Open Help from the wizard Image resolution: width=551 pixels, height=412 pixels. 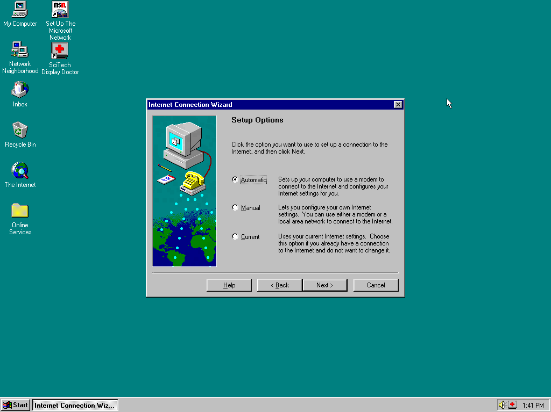click(229, 285)
